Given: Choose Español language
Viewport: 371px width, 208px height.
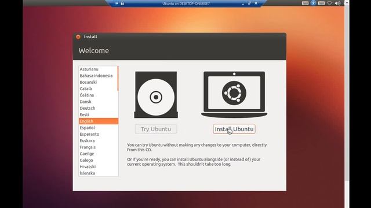Looking at the screenshot, I should (98, 128).
